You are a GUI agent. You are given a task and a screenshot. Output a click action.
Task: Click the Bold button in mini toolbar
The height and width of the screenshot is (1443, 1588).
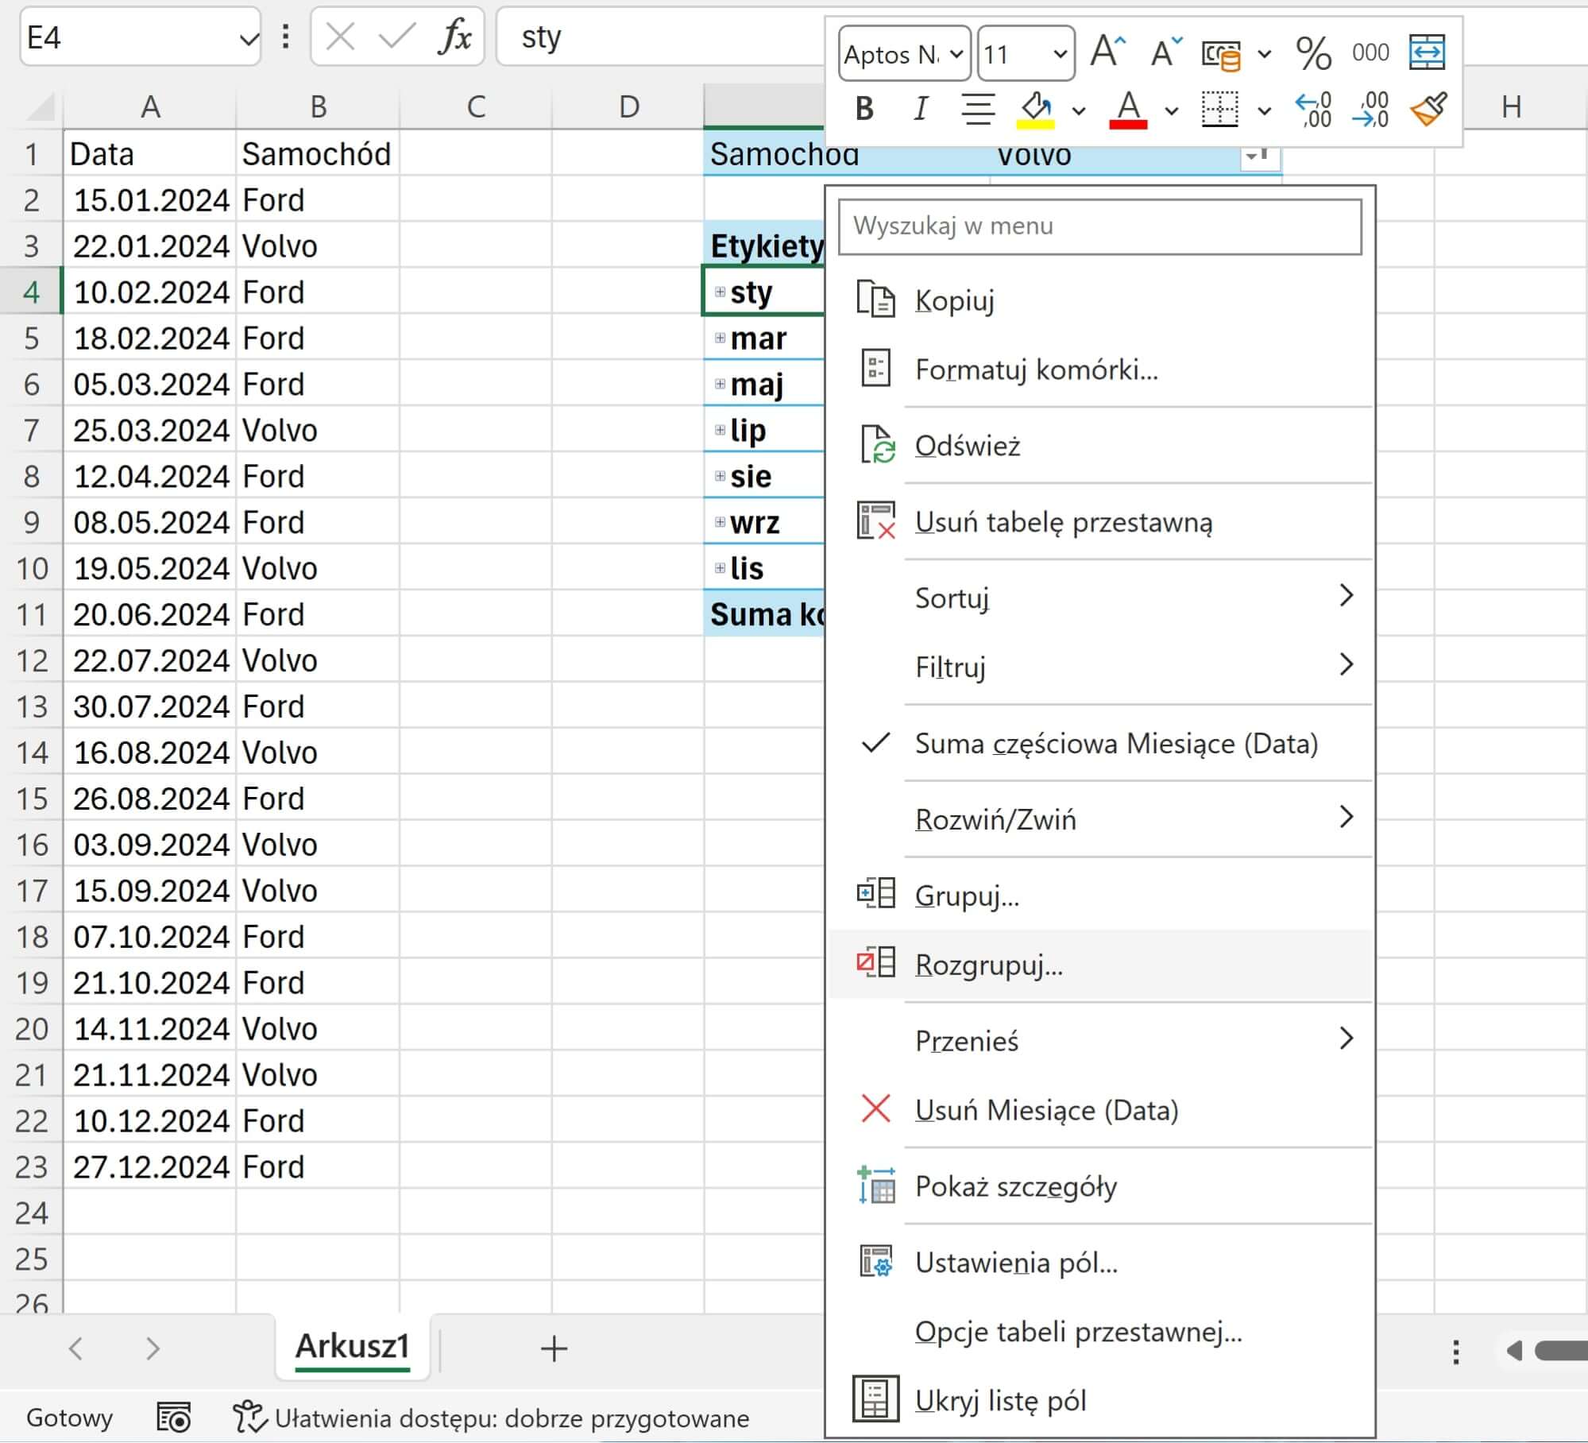[x=864, y=109]
